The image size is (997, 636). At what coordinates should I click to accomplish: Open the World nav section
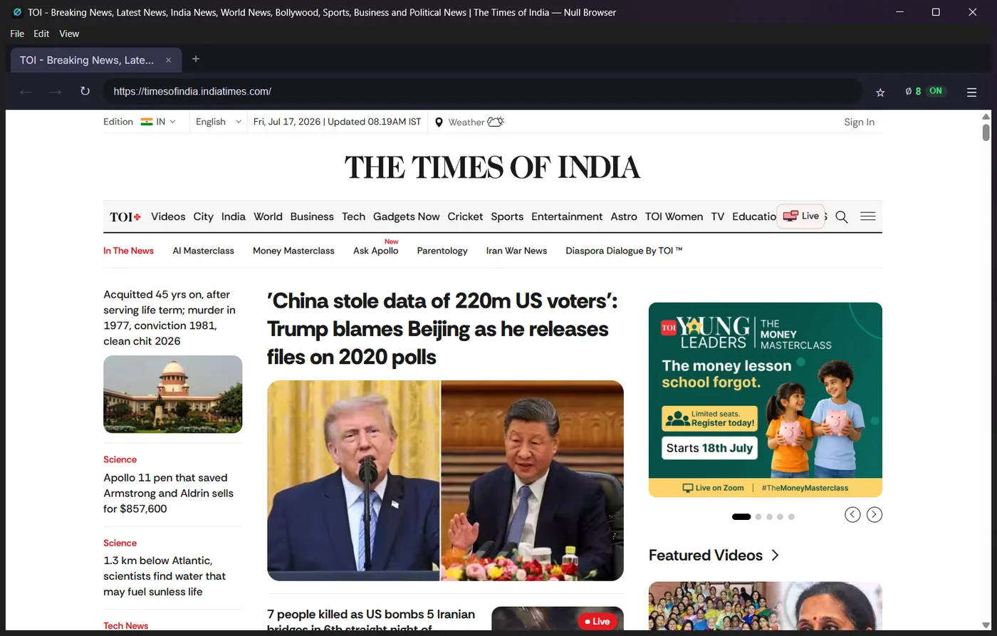point(268,217)
